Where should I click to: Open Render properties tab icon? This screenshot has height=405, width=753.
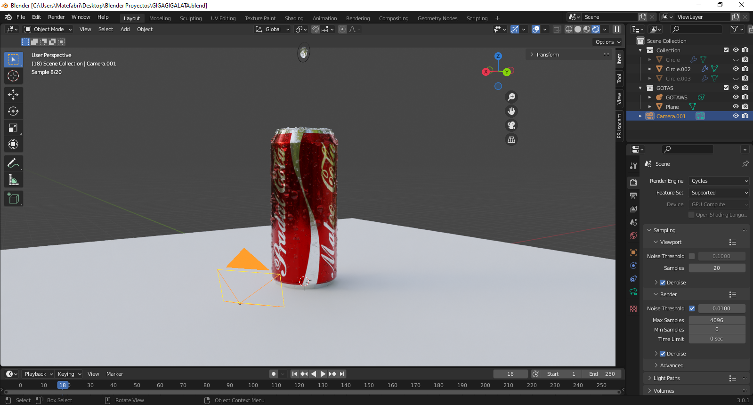(x=633, y=183)
